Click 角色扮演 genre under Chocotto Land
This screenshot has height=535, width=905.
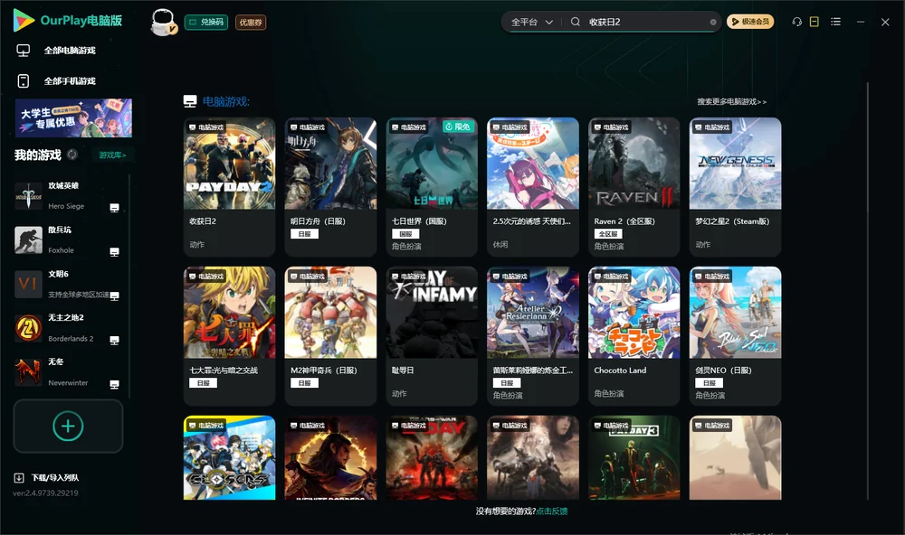click(608, 393)
